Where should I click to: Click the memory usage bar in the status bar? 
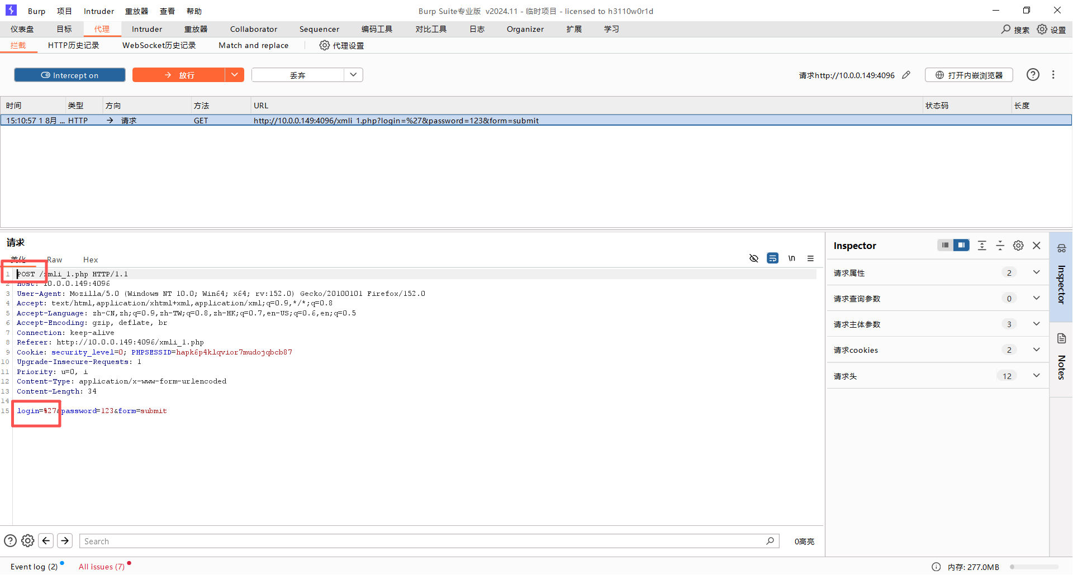[1034, 567]
